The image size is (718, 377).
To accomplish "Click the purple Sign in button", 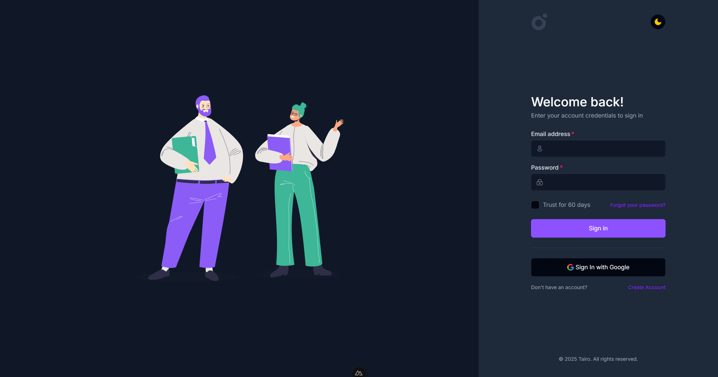I will pos(598,228).
